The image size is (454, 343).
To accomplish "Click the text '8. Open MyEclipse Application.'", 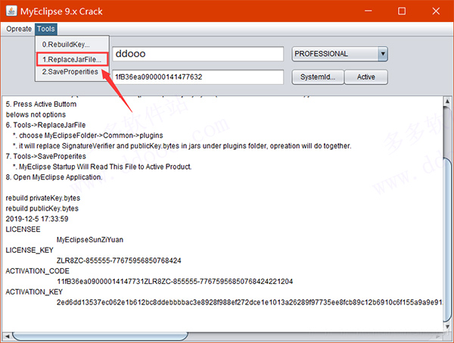I will [54, 177].
